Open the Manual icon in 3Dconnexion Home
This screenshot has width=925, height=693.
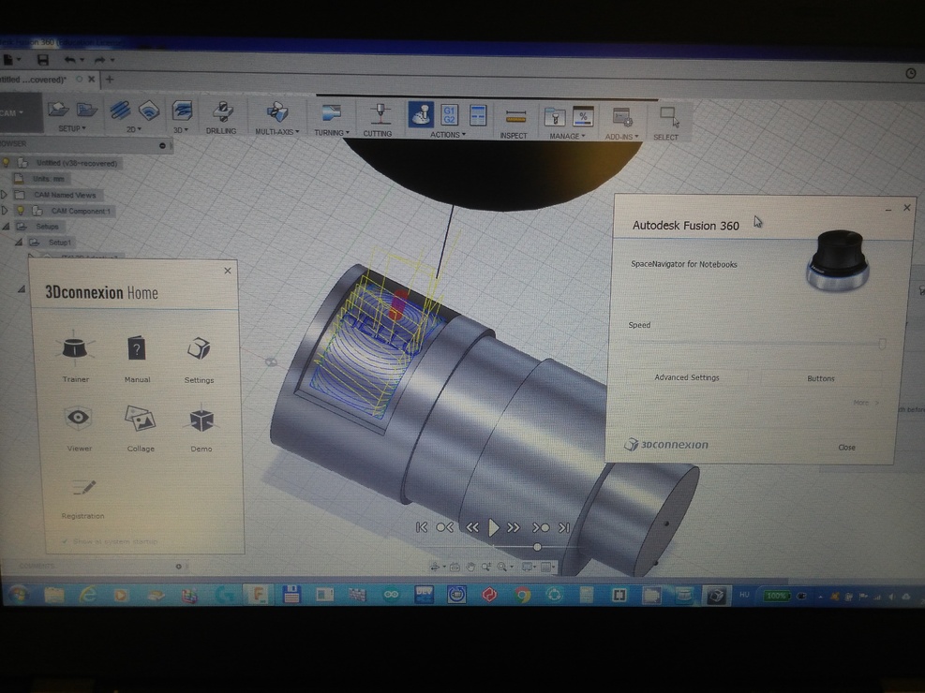(x=136, y=348)
